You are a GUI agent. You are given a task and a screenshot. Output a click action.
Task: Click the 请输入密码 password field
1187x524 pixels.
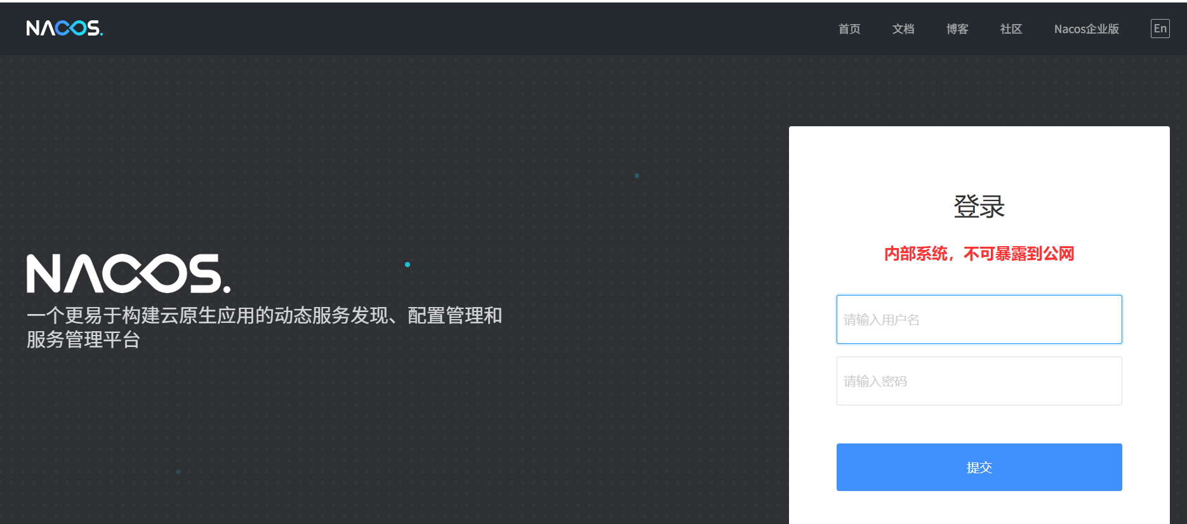[x=979, y=381]
